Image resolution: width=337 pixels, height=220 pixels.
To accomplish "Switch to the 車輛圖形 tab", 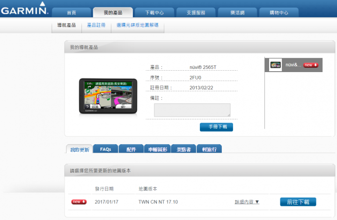I will [x=158, y=149].
